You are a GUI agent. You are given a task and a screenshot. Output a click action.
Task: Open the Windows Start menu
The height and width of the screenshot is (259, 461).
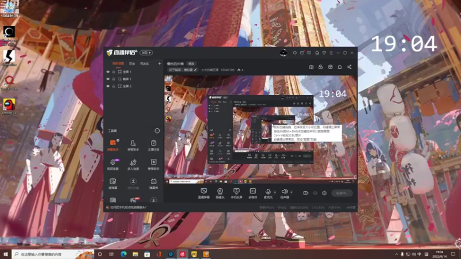point(6,254)
